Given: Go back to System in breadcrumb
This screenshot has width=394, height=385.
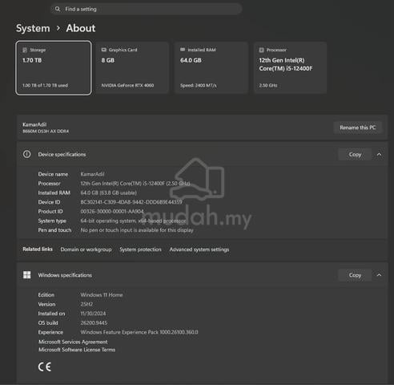Looking at the screenshot, I should [x=33, y=28].
